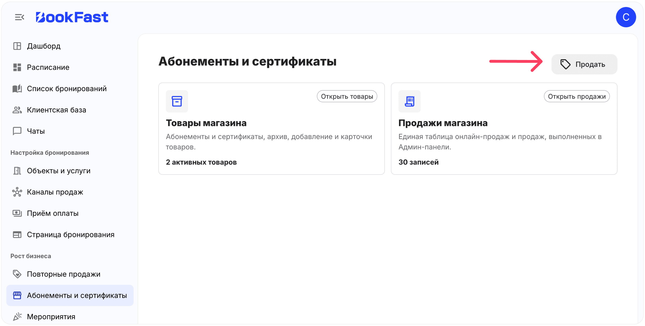
Task: Open Список бронирований section
Action: 70,89
